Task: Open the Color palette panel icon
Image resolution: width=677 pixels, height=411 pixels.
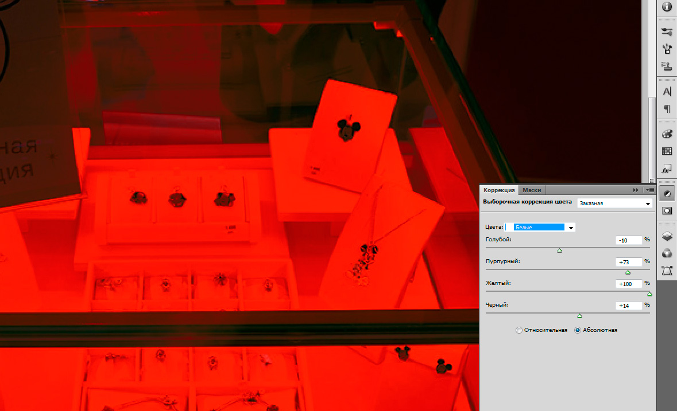Action: (x=667, y=134)
